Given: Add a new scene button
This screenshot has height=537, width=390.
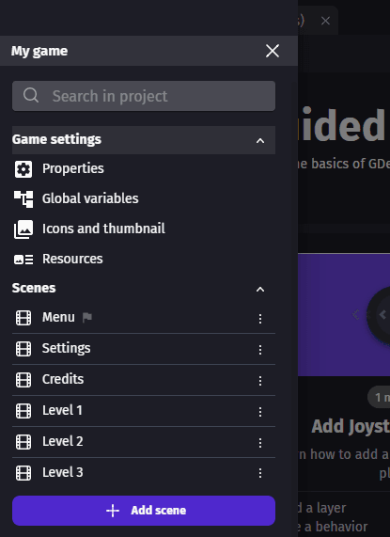Looking at the screenshot, I should 144,511.
